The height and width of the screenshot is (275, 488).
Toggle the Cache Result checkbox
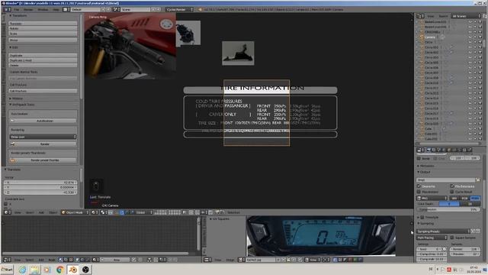click(x=452, y=192)
